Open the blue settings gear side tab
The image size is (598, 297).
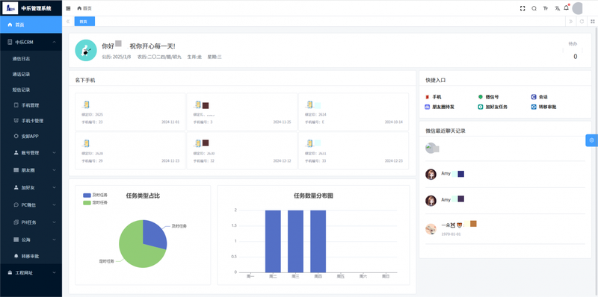591,140
